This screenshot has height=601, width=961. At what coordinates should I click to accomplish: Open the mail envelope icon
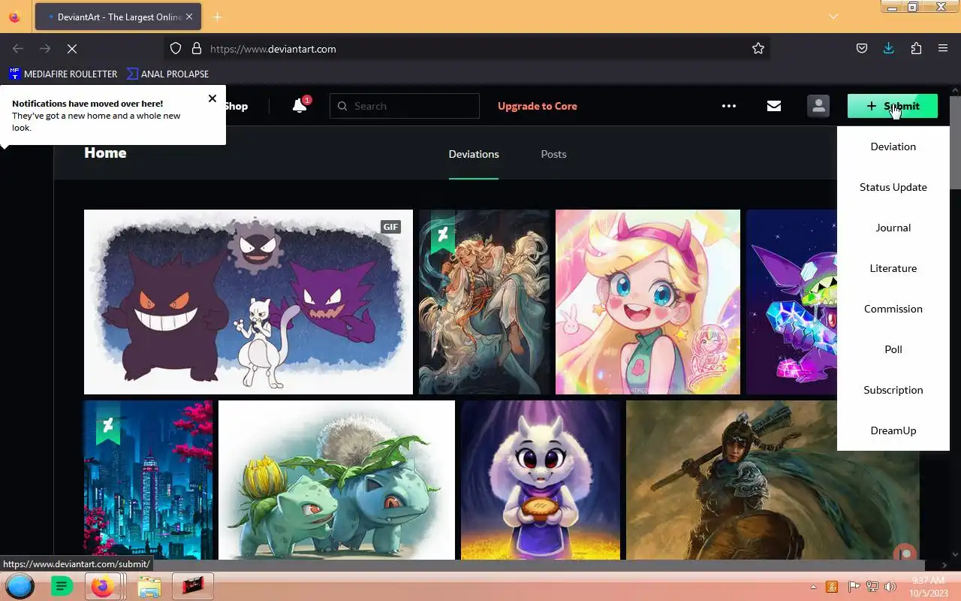(x=774, y=106)
